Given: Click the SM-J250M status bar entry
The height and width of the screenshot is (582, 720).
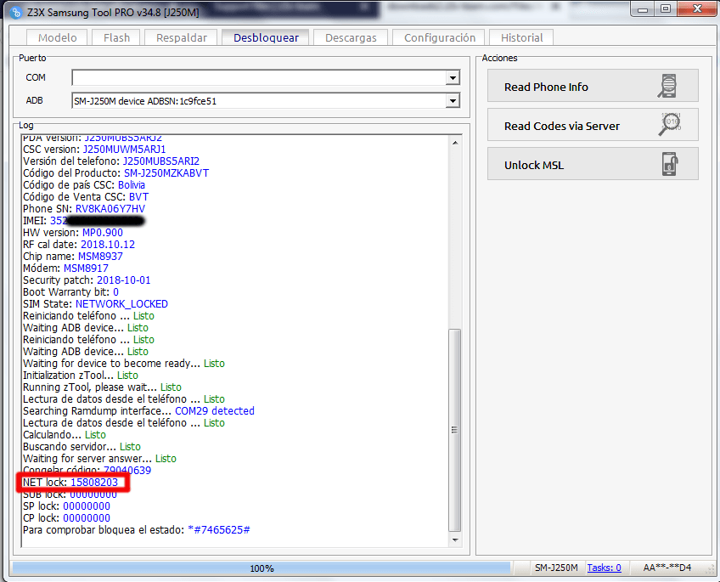Looking at the screenshot, I should pyautogui.click(x=556, y=568).
